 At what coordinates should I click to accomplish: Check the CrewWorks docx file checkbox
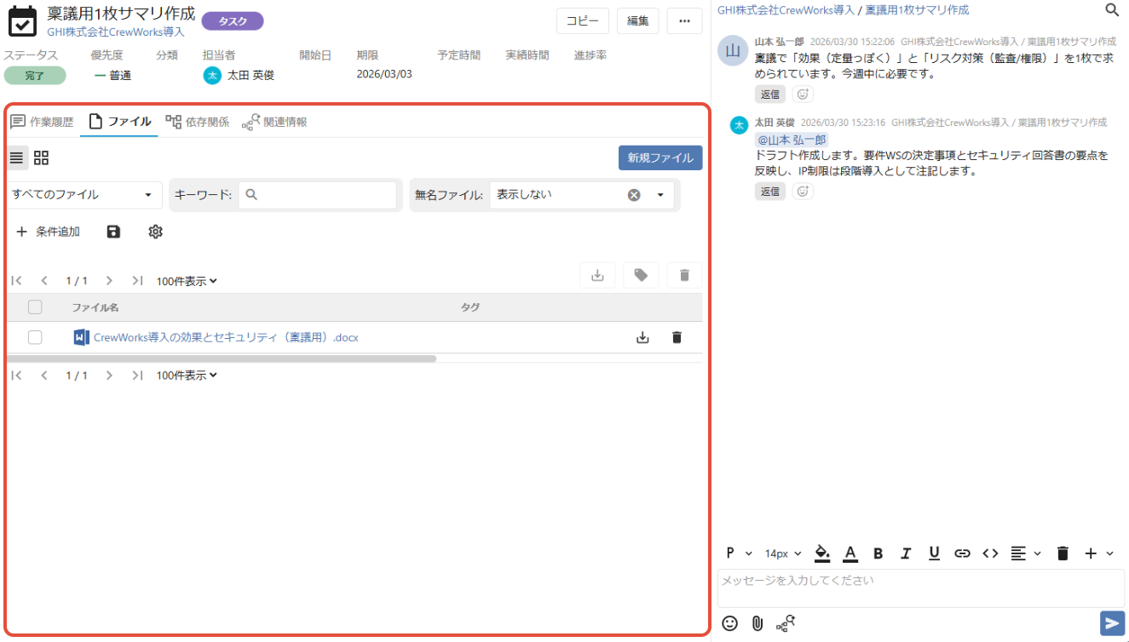(35, 337)
